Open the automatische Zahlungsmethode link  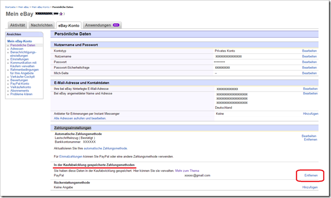pos(106,148)
